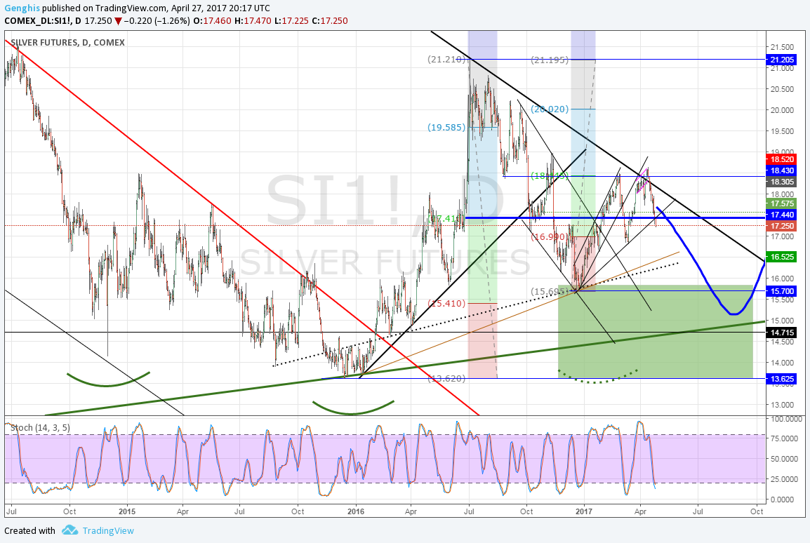810x543 pixels.
Task: Click the 21.500 price axis label
Action: pyautogui.click(x=782, y=46)
